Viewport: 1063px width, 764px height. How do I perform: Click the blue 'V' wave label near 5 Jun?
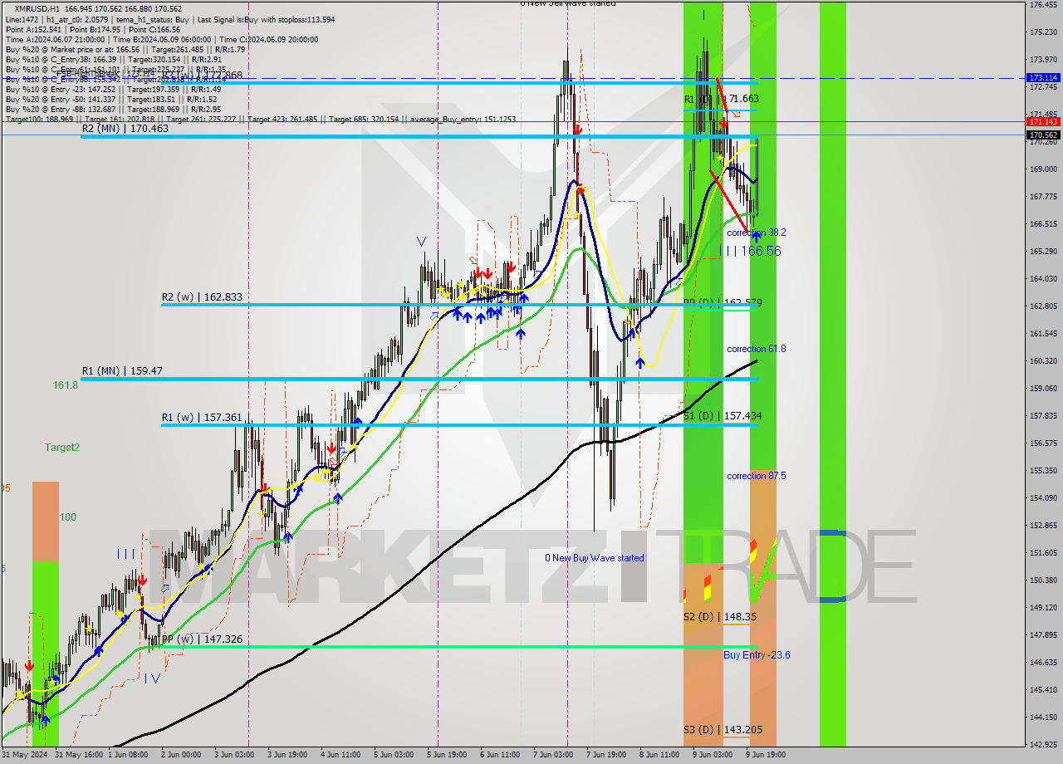pyautogui.click(x=422, y=242)
